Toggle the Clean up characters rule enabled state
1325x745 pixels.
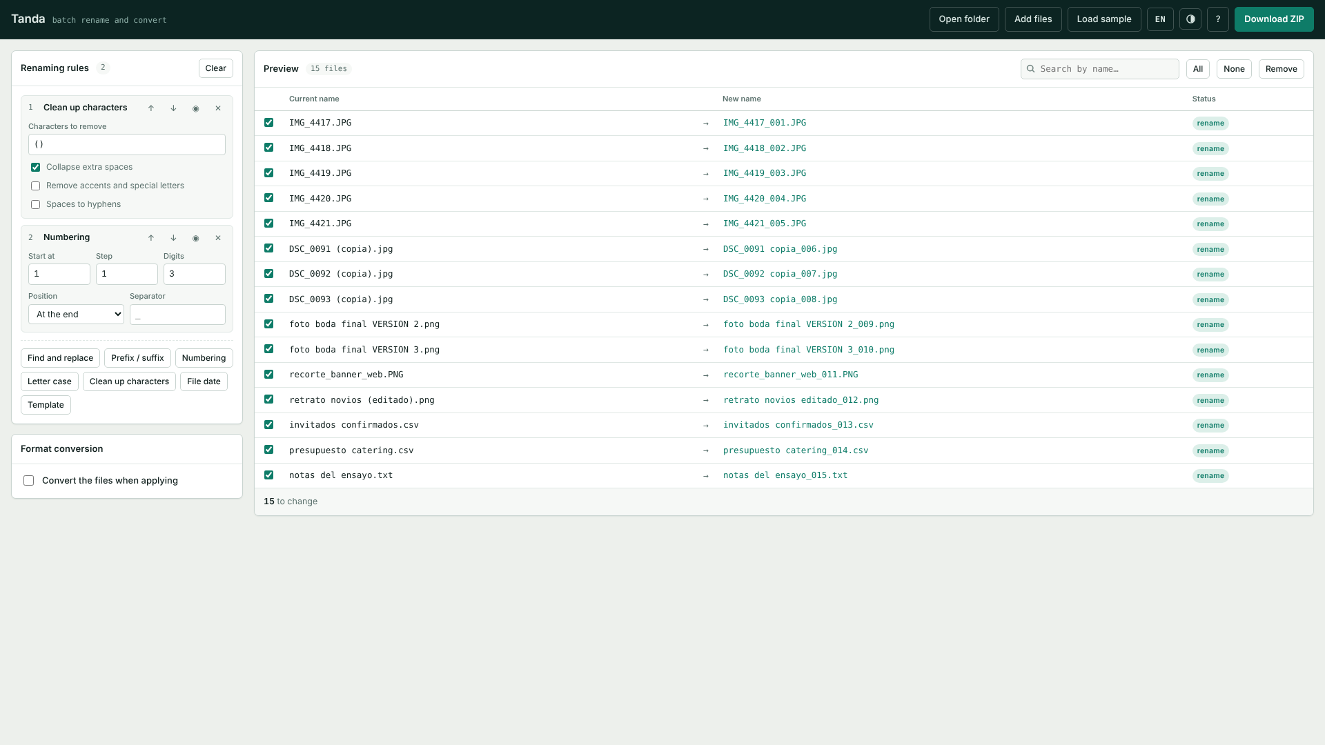click(196, 108)
